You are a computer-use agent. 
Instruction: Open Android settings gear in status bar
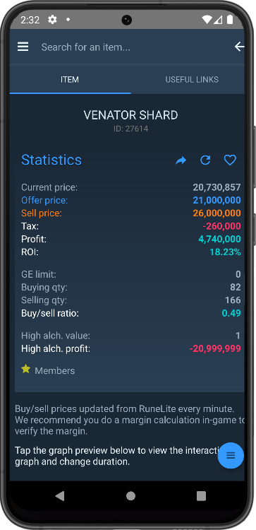pyautogui.click(x=52, y=20)
